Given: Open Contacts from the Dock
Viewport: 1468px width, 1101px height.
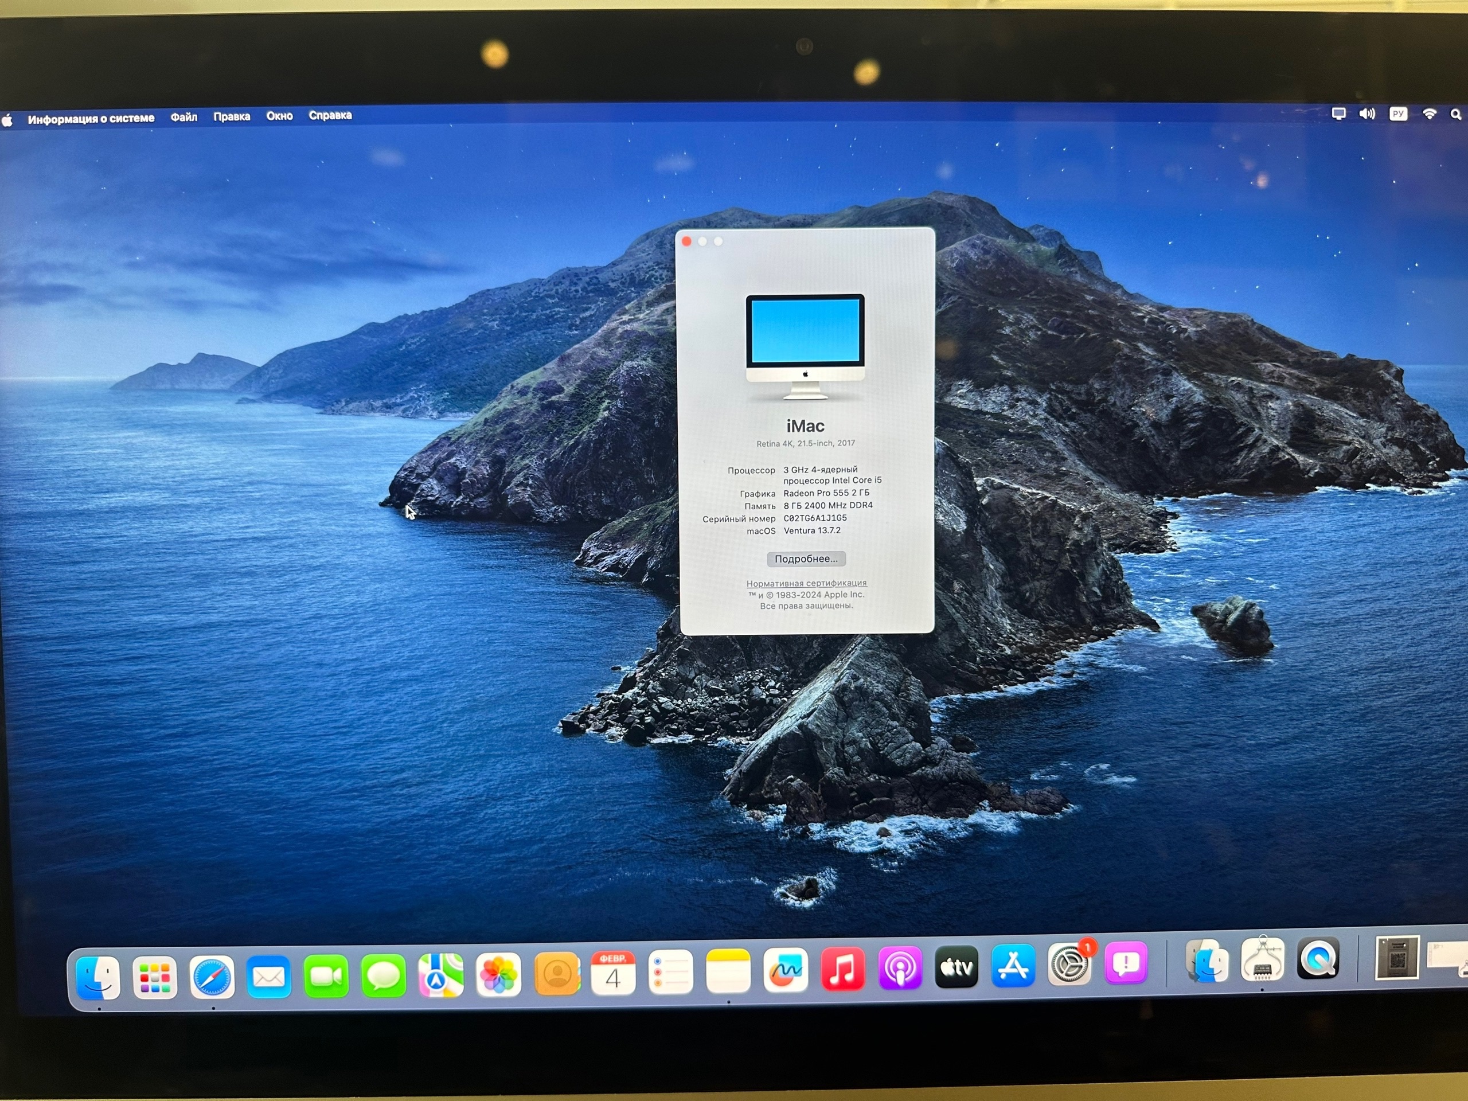Looking at the screenshot, I should pyautogui.click(x=556, y=974).
